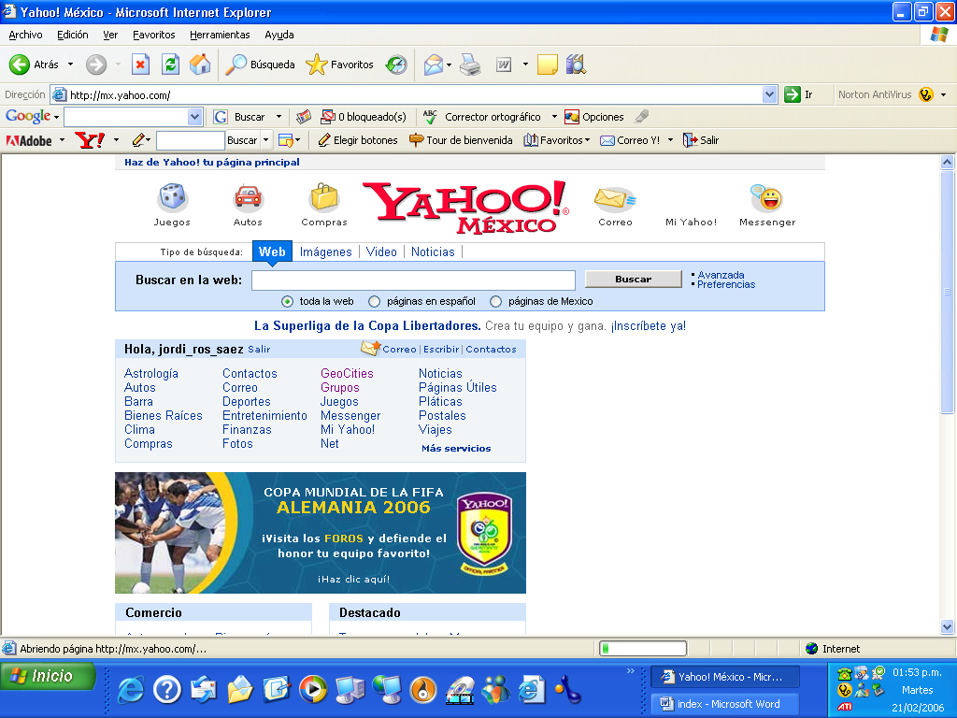
Task: Launch Windows Media Player from quick launch
Action: (x=312, y=690)
